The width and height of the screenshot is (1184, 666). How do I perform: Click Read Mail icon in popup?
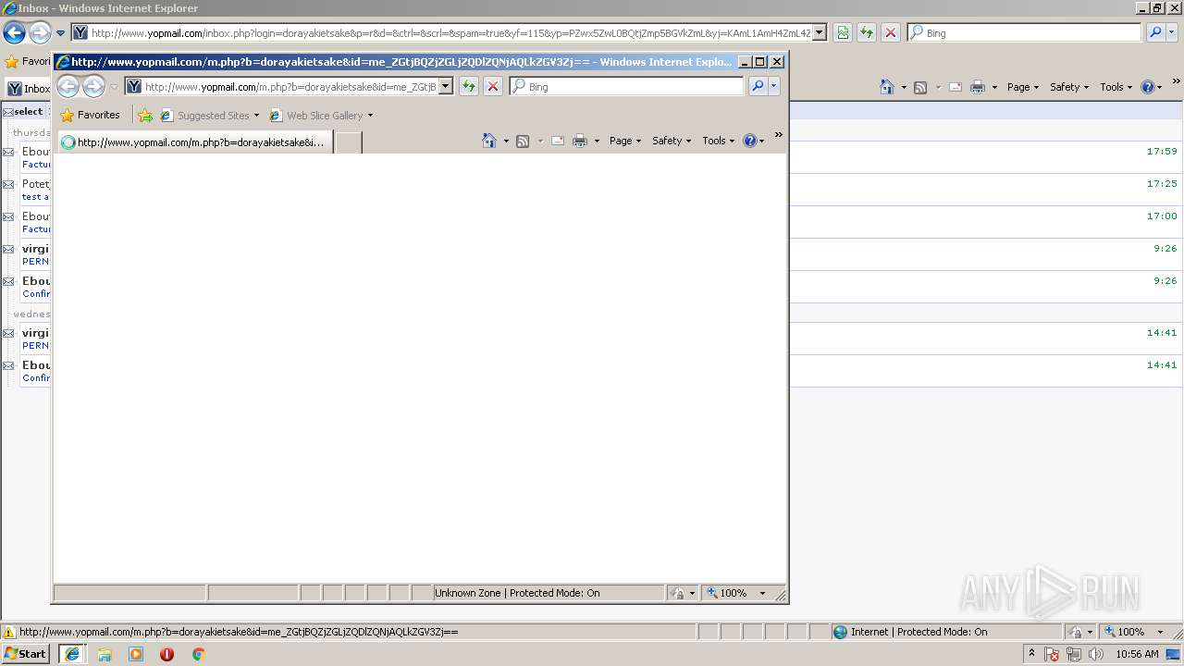pyautogui.click(x=558, y=141)
